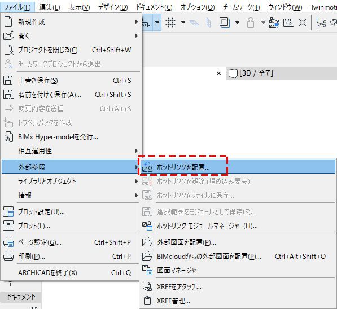Select 図面マネージャ submenu entry
The height and width of the screenshot is (309, 337).
(x=238, y=270)
